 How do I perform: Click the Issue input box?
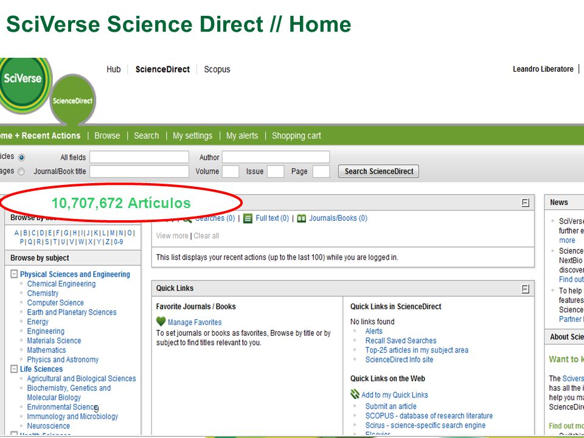tap(276, 172)
